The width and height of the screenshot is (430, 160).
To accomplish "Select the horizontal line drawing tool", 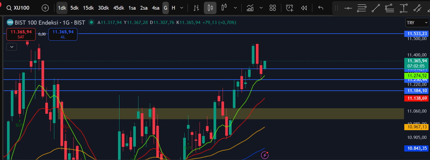I will [348, 8].
